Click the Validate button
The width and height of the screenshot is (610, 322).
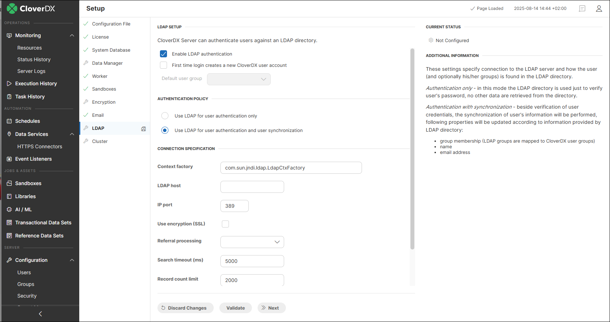pyautogui.click(x=235, y=307)
